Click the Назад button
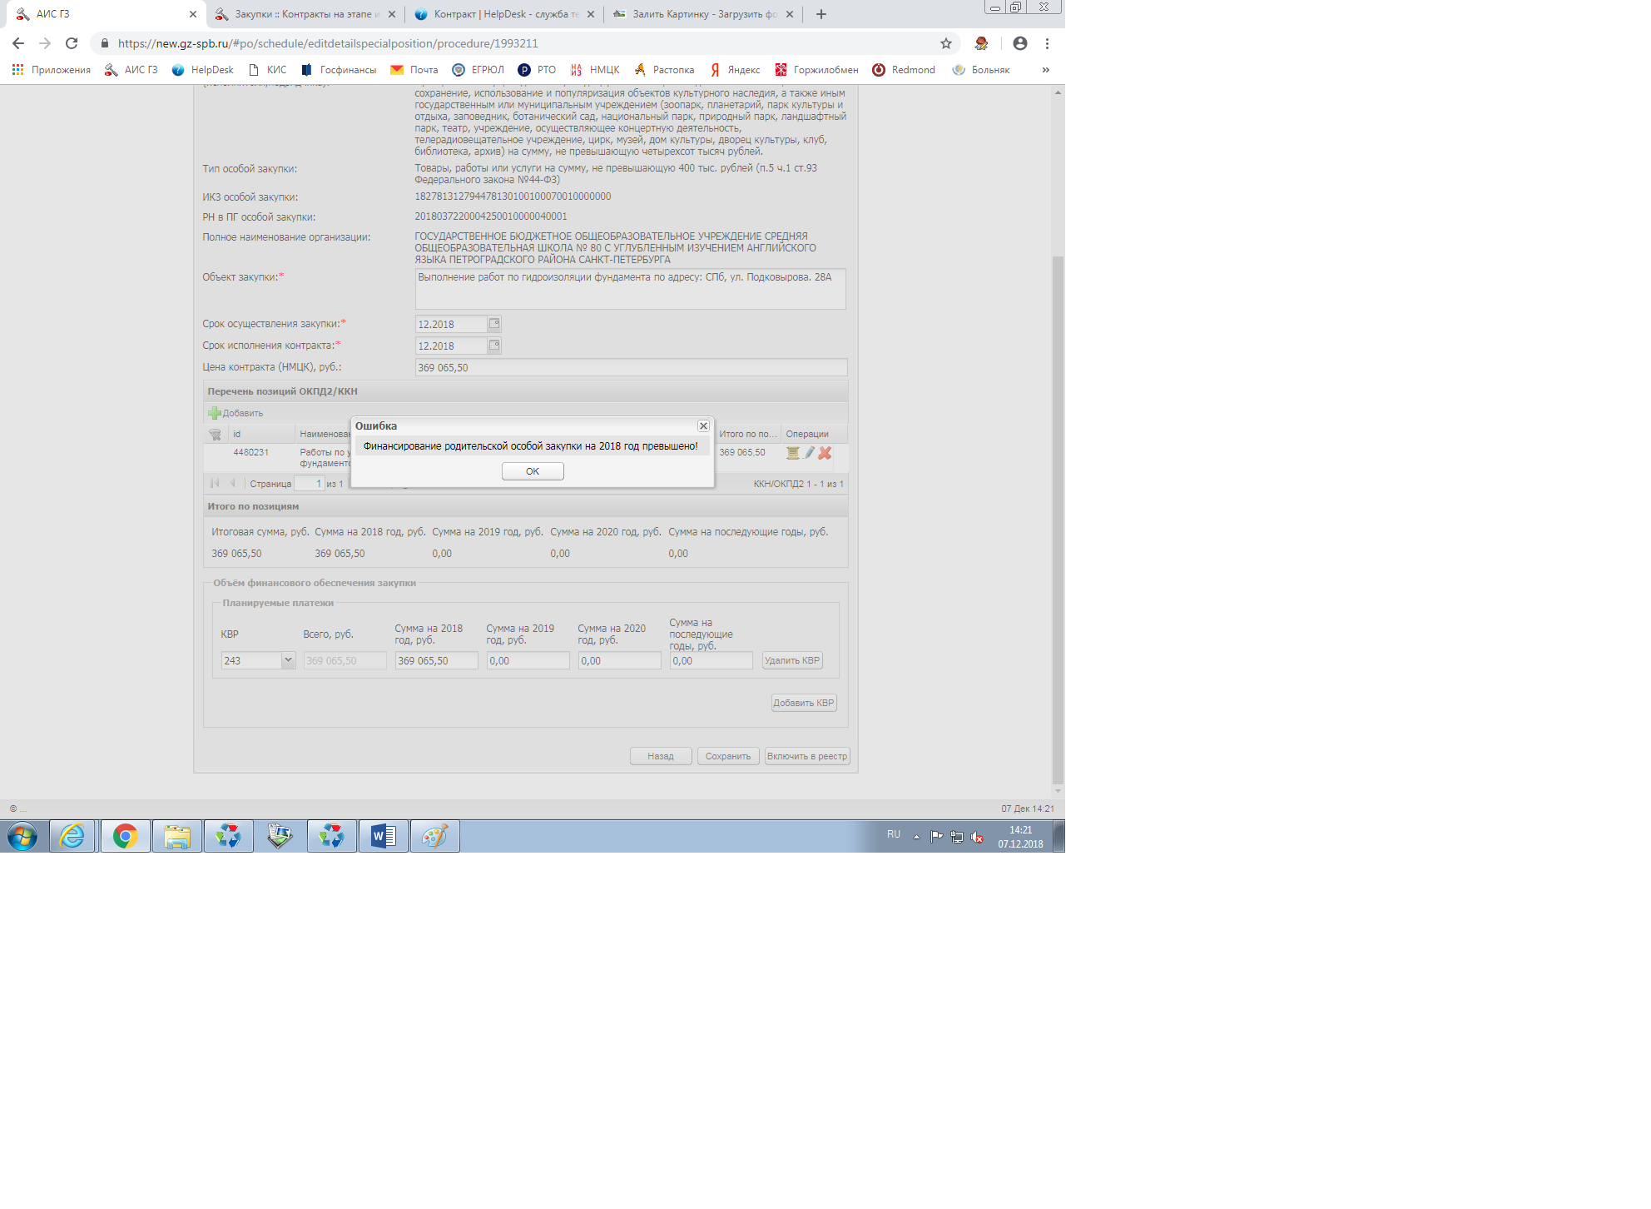Image resolution: width=1651 pixels, height=1209 pixels. (661, 756)
